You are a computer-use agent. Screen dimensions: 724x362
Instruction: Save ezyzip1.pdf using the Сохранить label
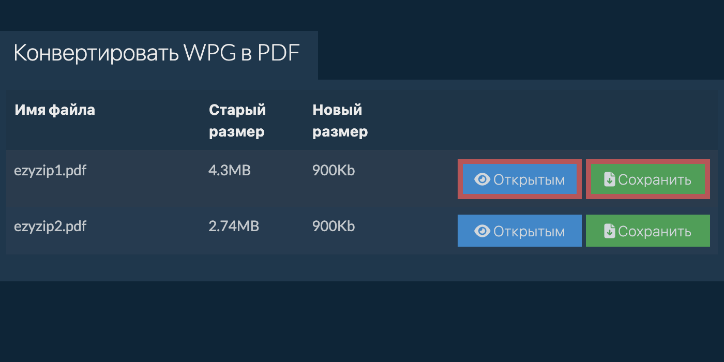[x=655, y=179]
